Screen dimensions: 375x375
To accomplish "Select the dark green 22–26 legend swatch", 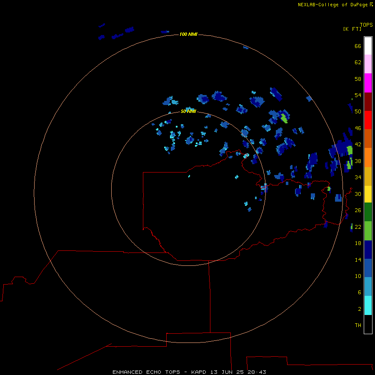I will tap(368, 212).
